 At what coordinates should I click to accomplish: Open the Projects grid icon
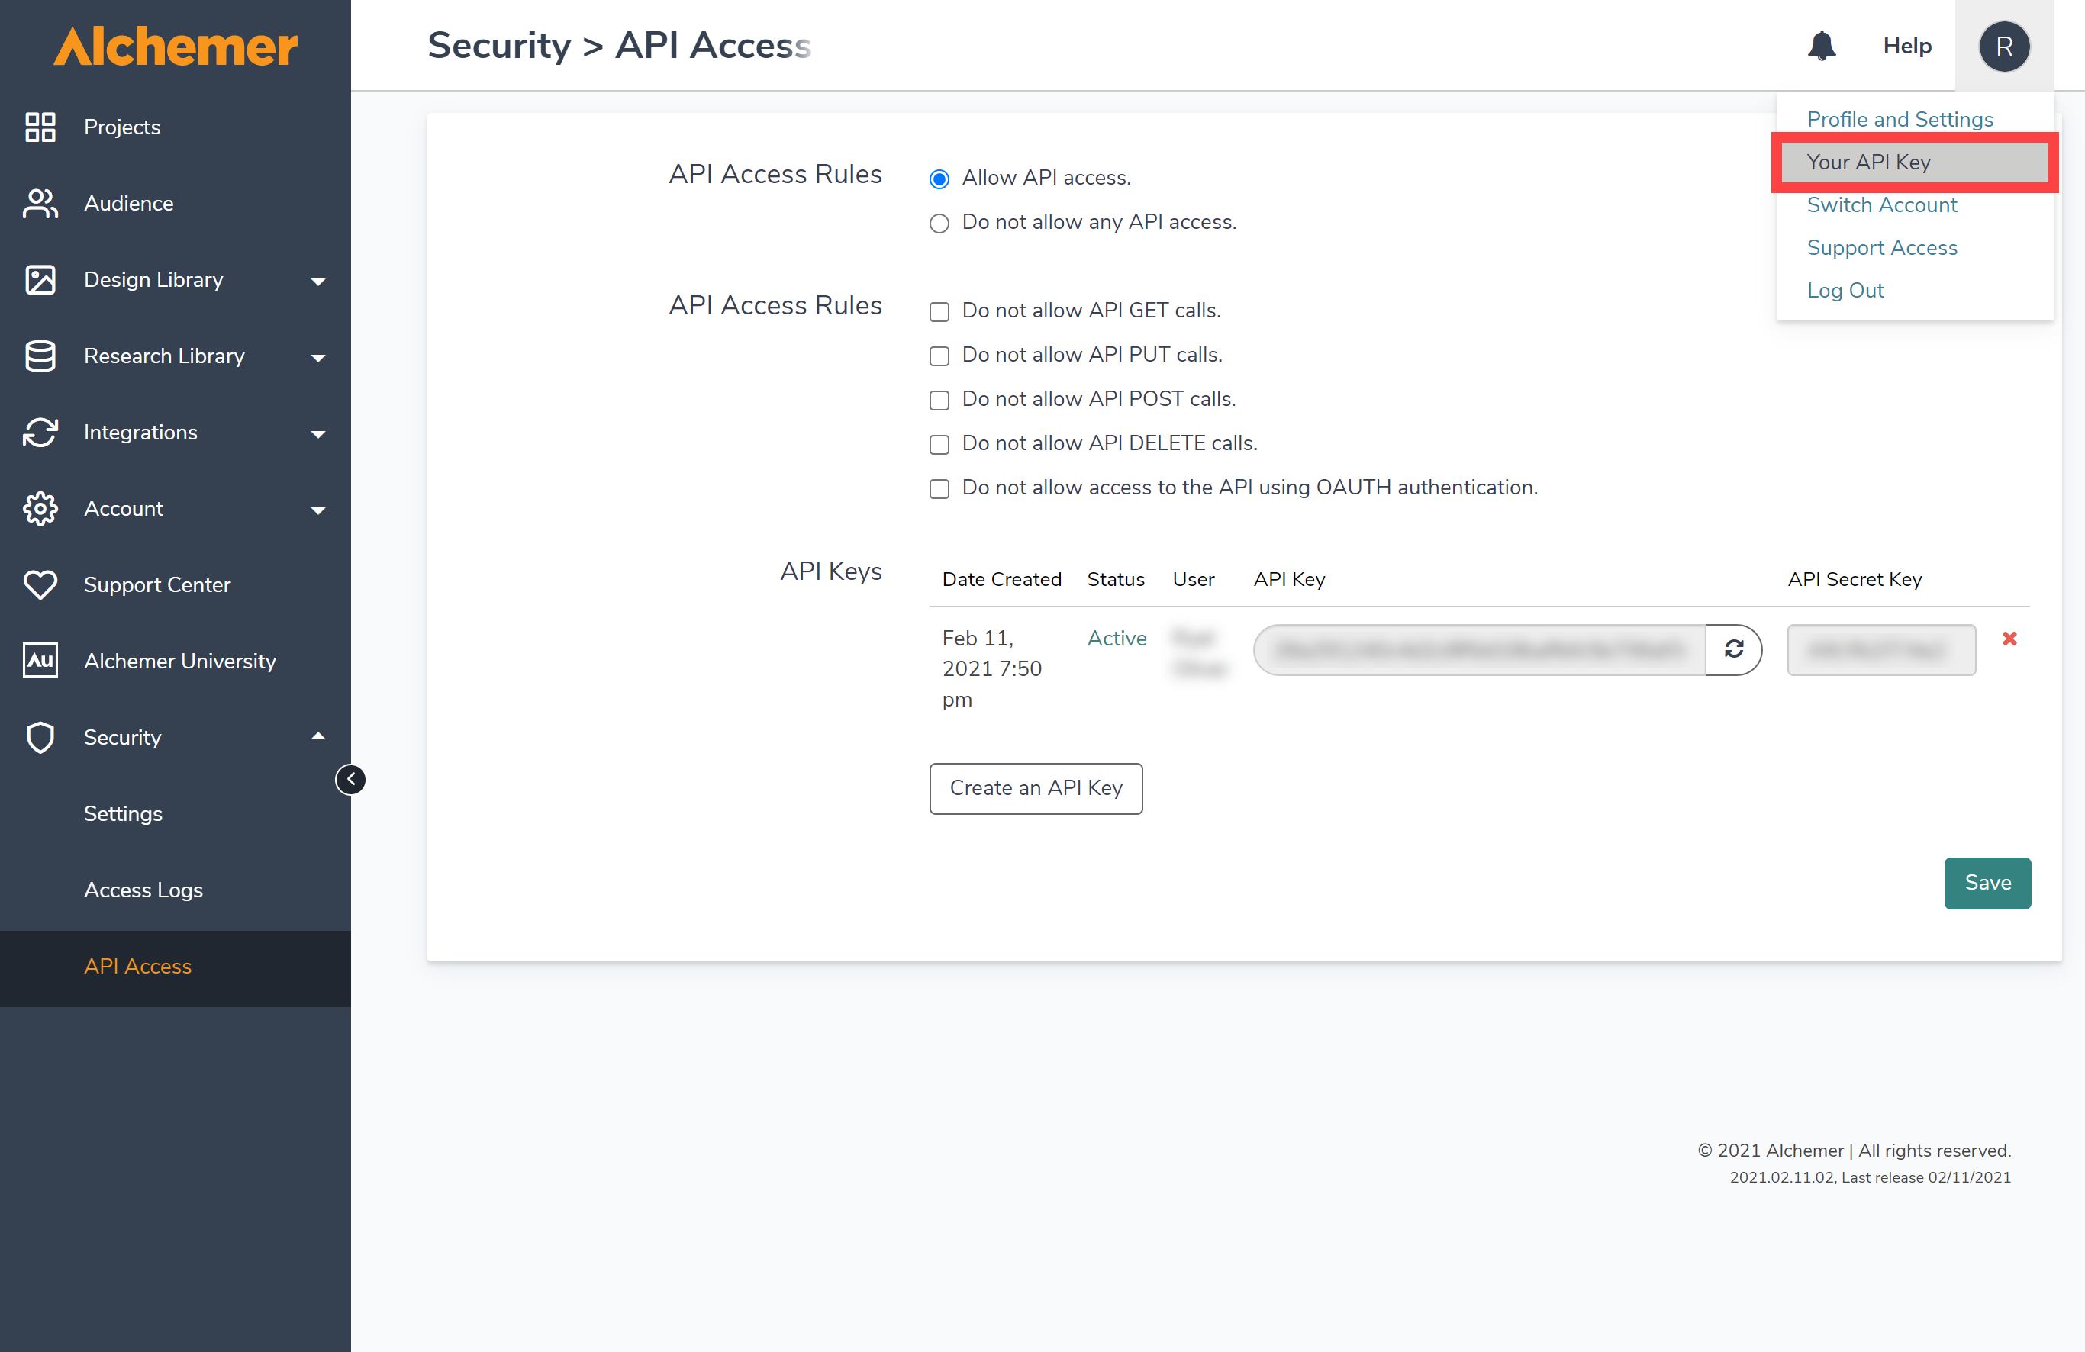(40, 127)
